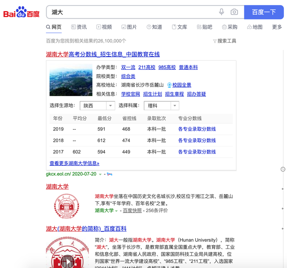Open 湖南大学高考分数线 result title
Viewport: 287px width, 268px height.
tap(103, 54)
